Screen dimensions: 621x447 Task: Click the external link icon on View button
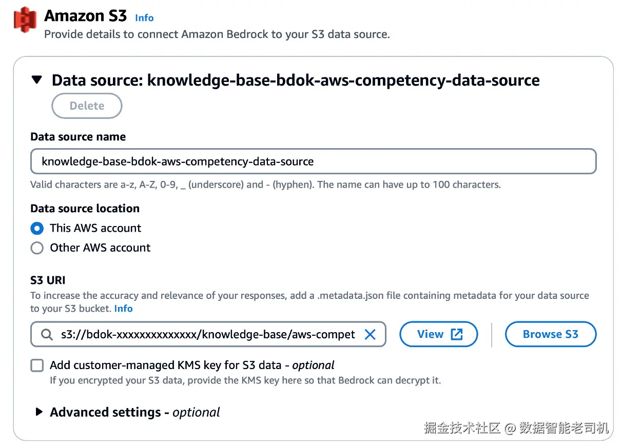coord(456,335)
